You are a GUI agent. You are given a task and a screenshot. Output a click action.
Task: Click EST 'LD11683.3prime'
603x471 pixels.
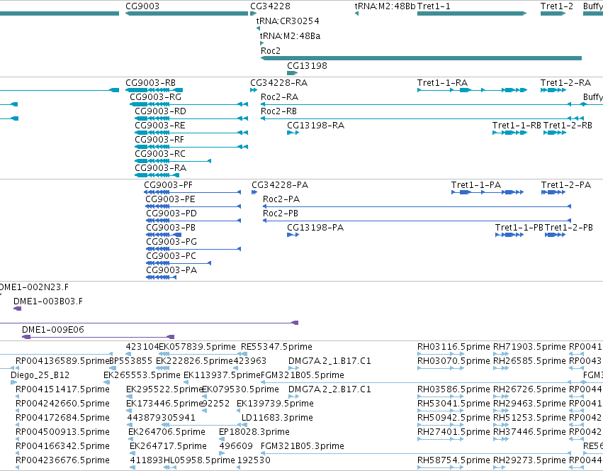point(277,418)
